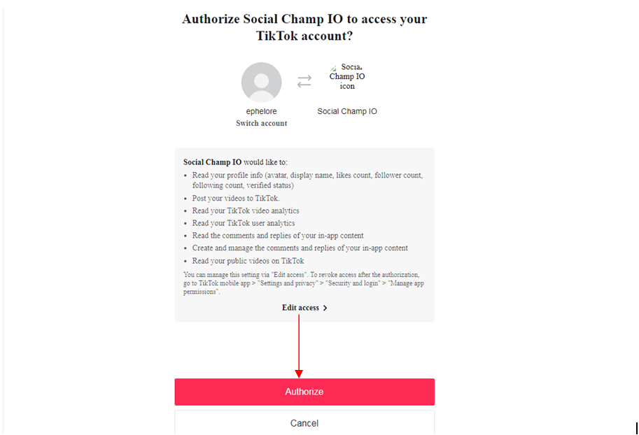The image size is (639, 435).
Task: Click the Switch account link
Action: 261,123
